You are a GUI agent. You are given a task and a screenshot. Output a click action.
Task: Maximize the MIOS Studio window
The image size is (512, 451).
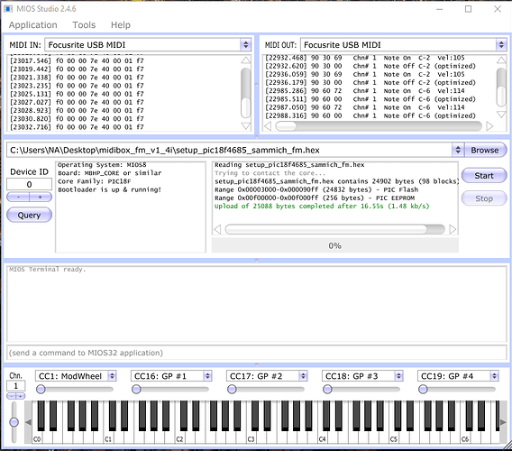pos(468,9)
